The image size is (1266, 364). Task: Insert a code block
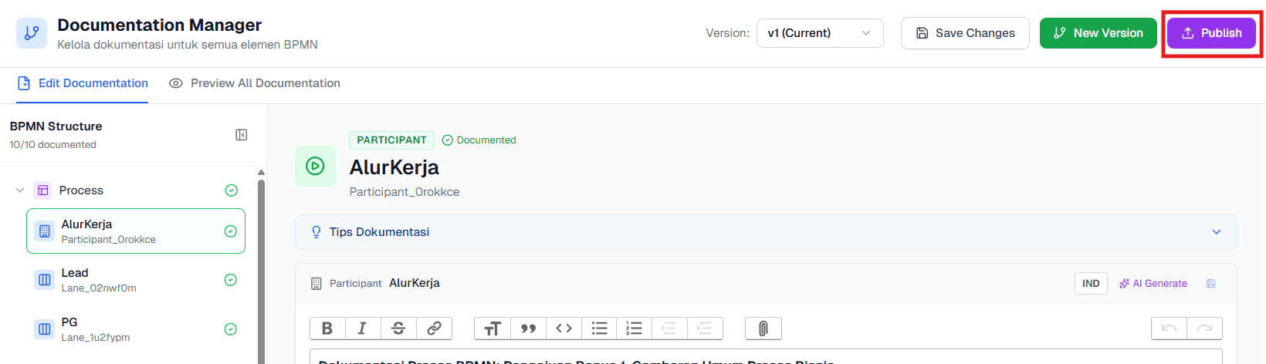(x=564, y=329)
